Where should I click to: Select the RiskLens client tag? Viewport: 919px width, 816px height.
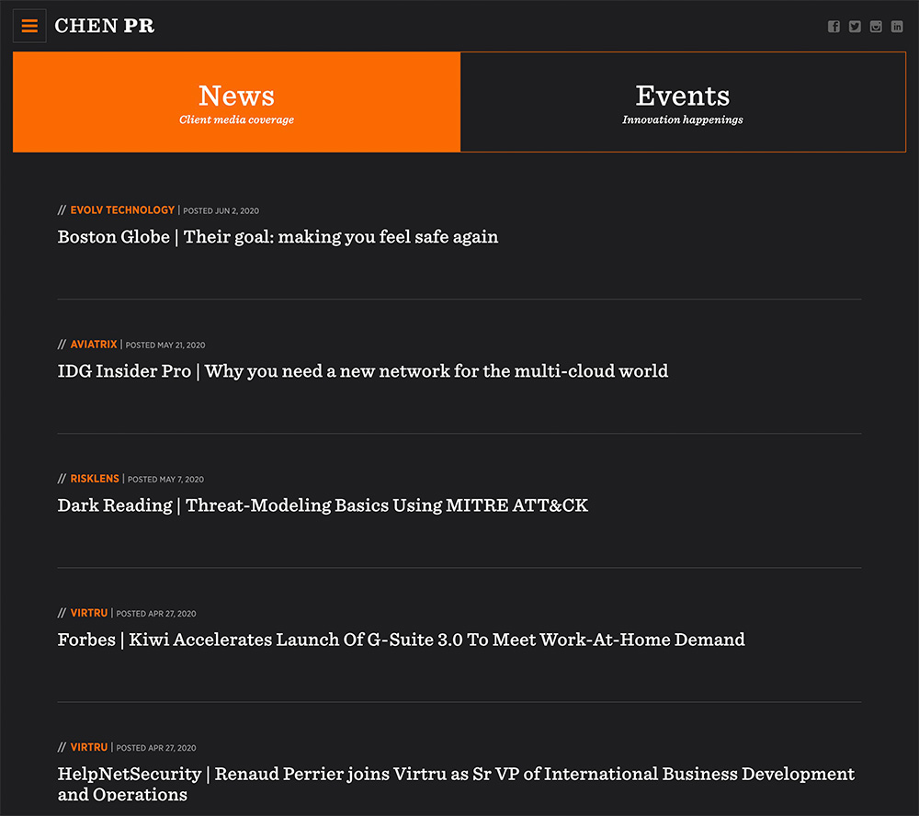pyautogui.click(x=95, y=479)
